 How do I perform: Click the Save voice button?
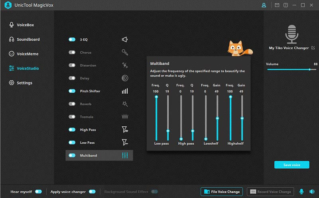coord(292,165)
